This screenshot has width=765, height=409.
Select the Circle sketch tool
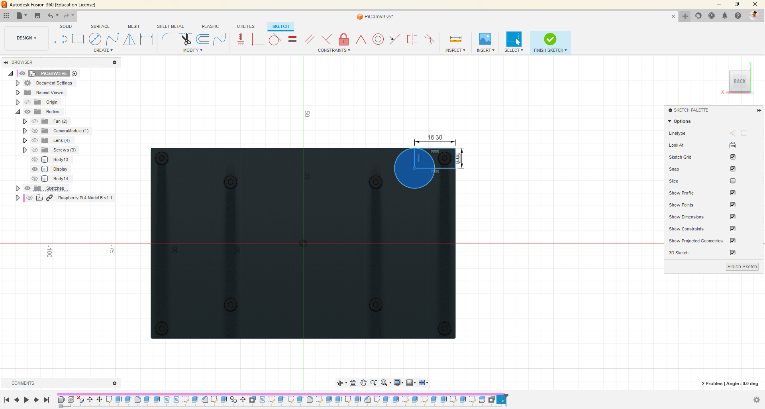[95, 39]
